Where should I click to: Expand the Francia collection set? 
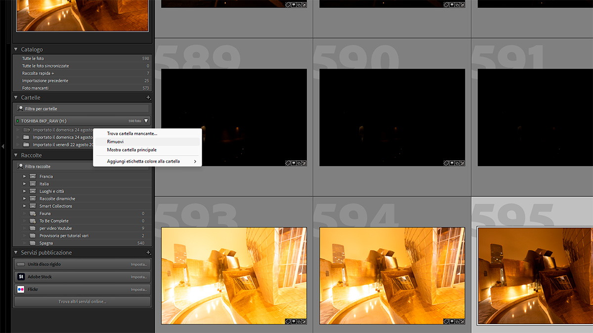24,176
